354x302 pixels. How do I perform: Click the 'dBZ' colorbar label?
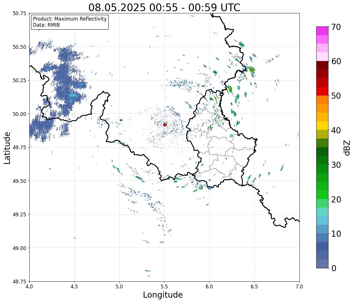pos(347,148)
